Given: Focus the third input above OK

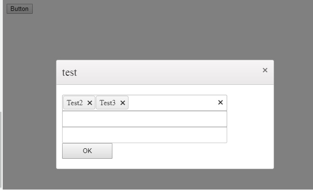Looking at the screenshot, I should [144, 135].
